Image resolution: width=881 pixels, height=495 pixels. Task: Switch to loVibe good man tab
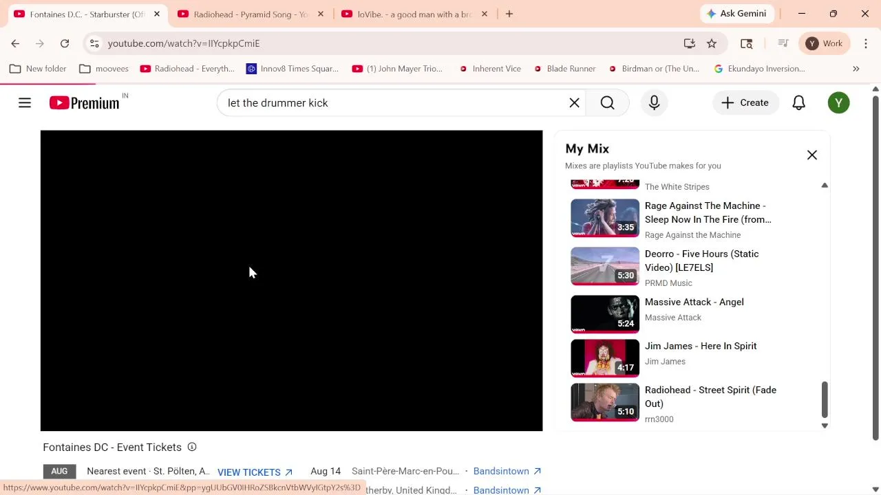pyautogui.click(x=414, y=14)
